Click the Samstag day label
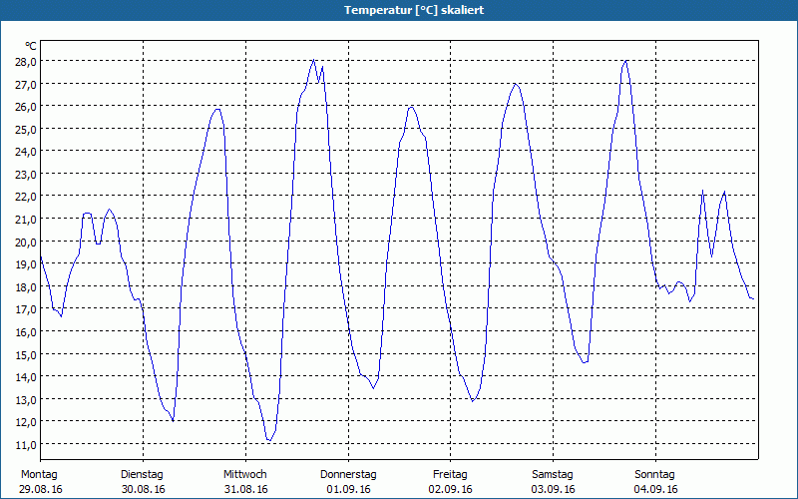Screen dimensions: 798x499 (x=553, y=474)
